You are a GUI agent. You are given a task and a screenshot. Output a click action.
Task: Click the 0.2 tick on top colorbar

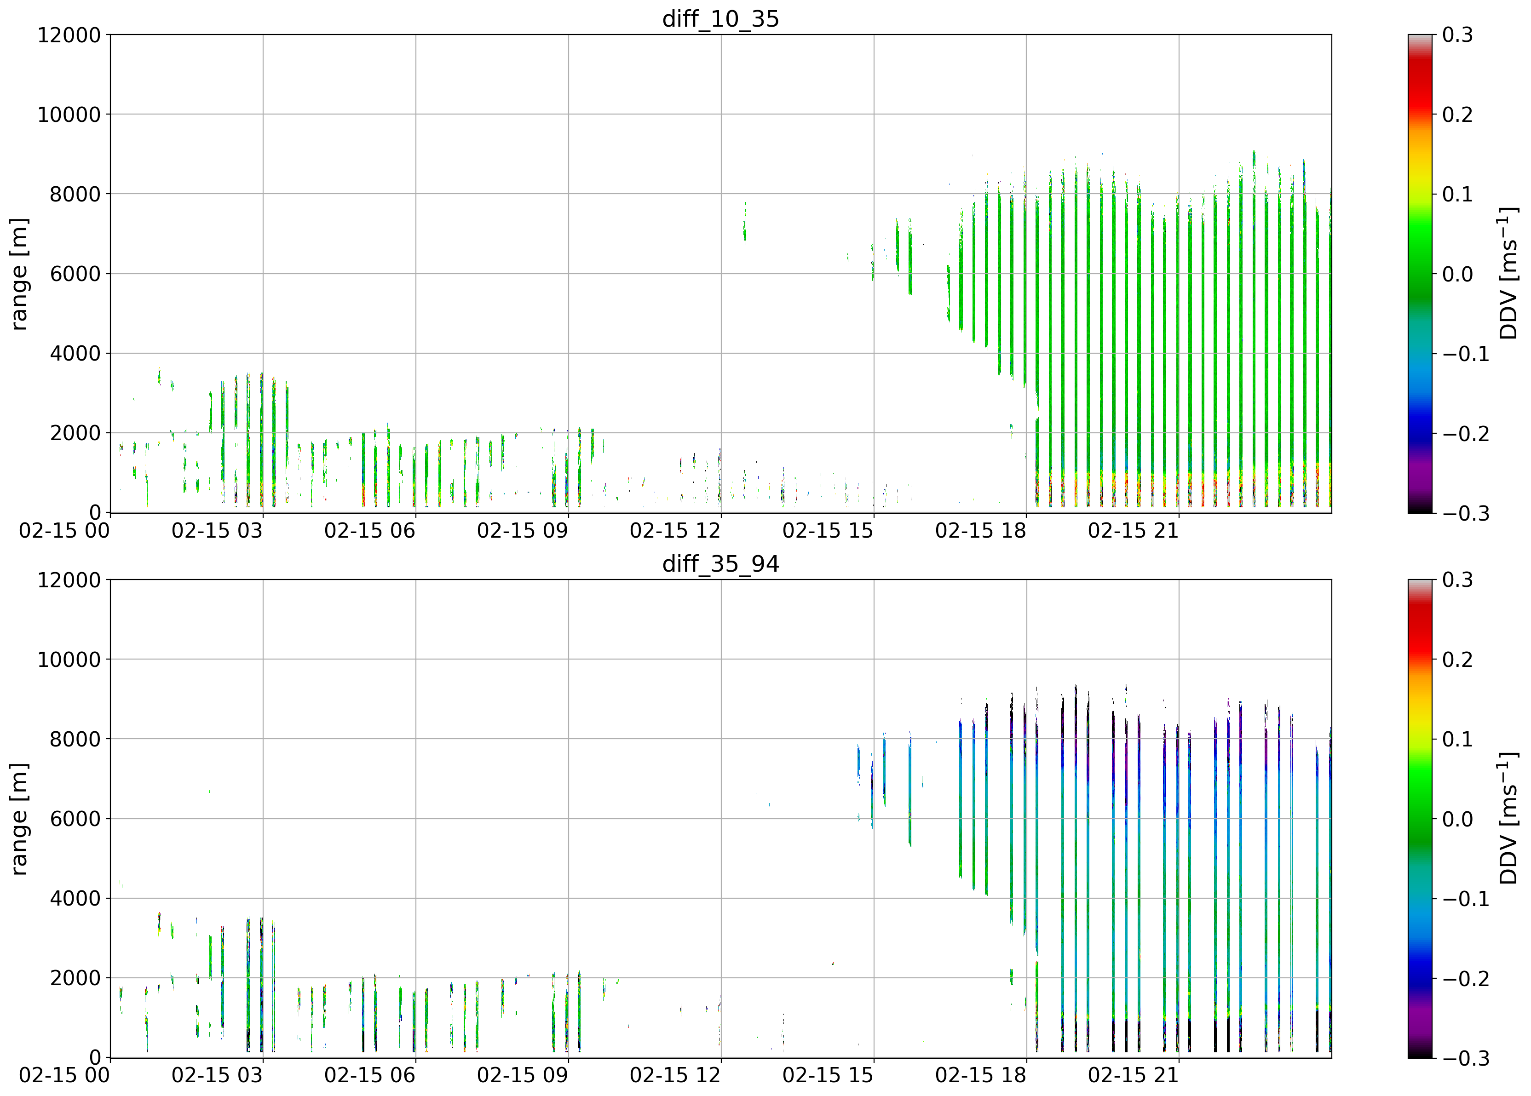click(1457, 115)
